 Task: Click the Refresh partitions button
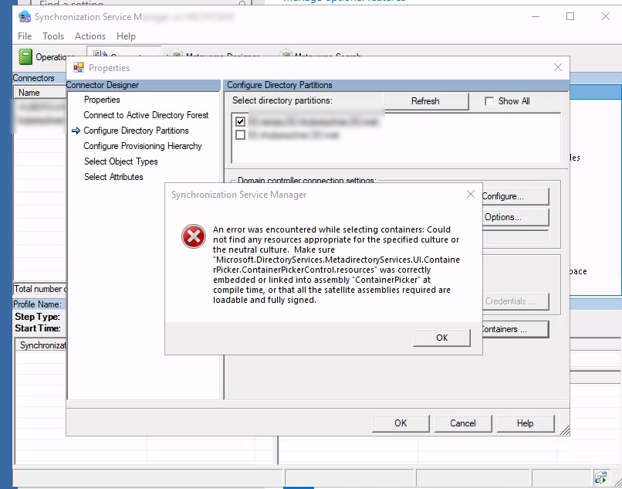(425, 101)
